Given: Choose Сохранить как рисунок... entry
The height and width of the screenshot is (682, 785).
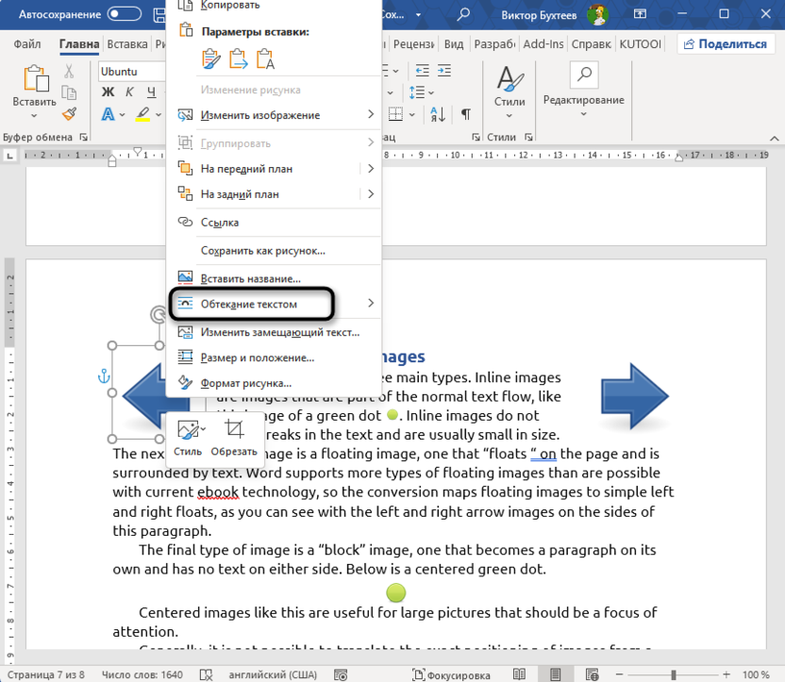Looking at the screenshot, I should tap(275, 251).
